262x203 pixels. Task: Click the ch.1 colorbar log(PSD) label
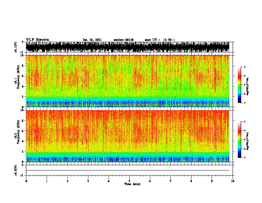[x=248, y=86]
